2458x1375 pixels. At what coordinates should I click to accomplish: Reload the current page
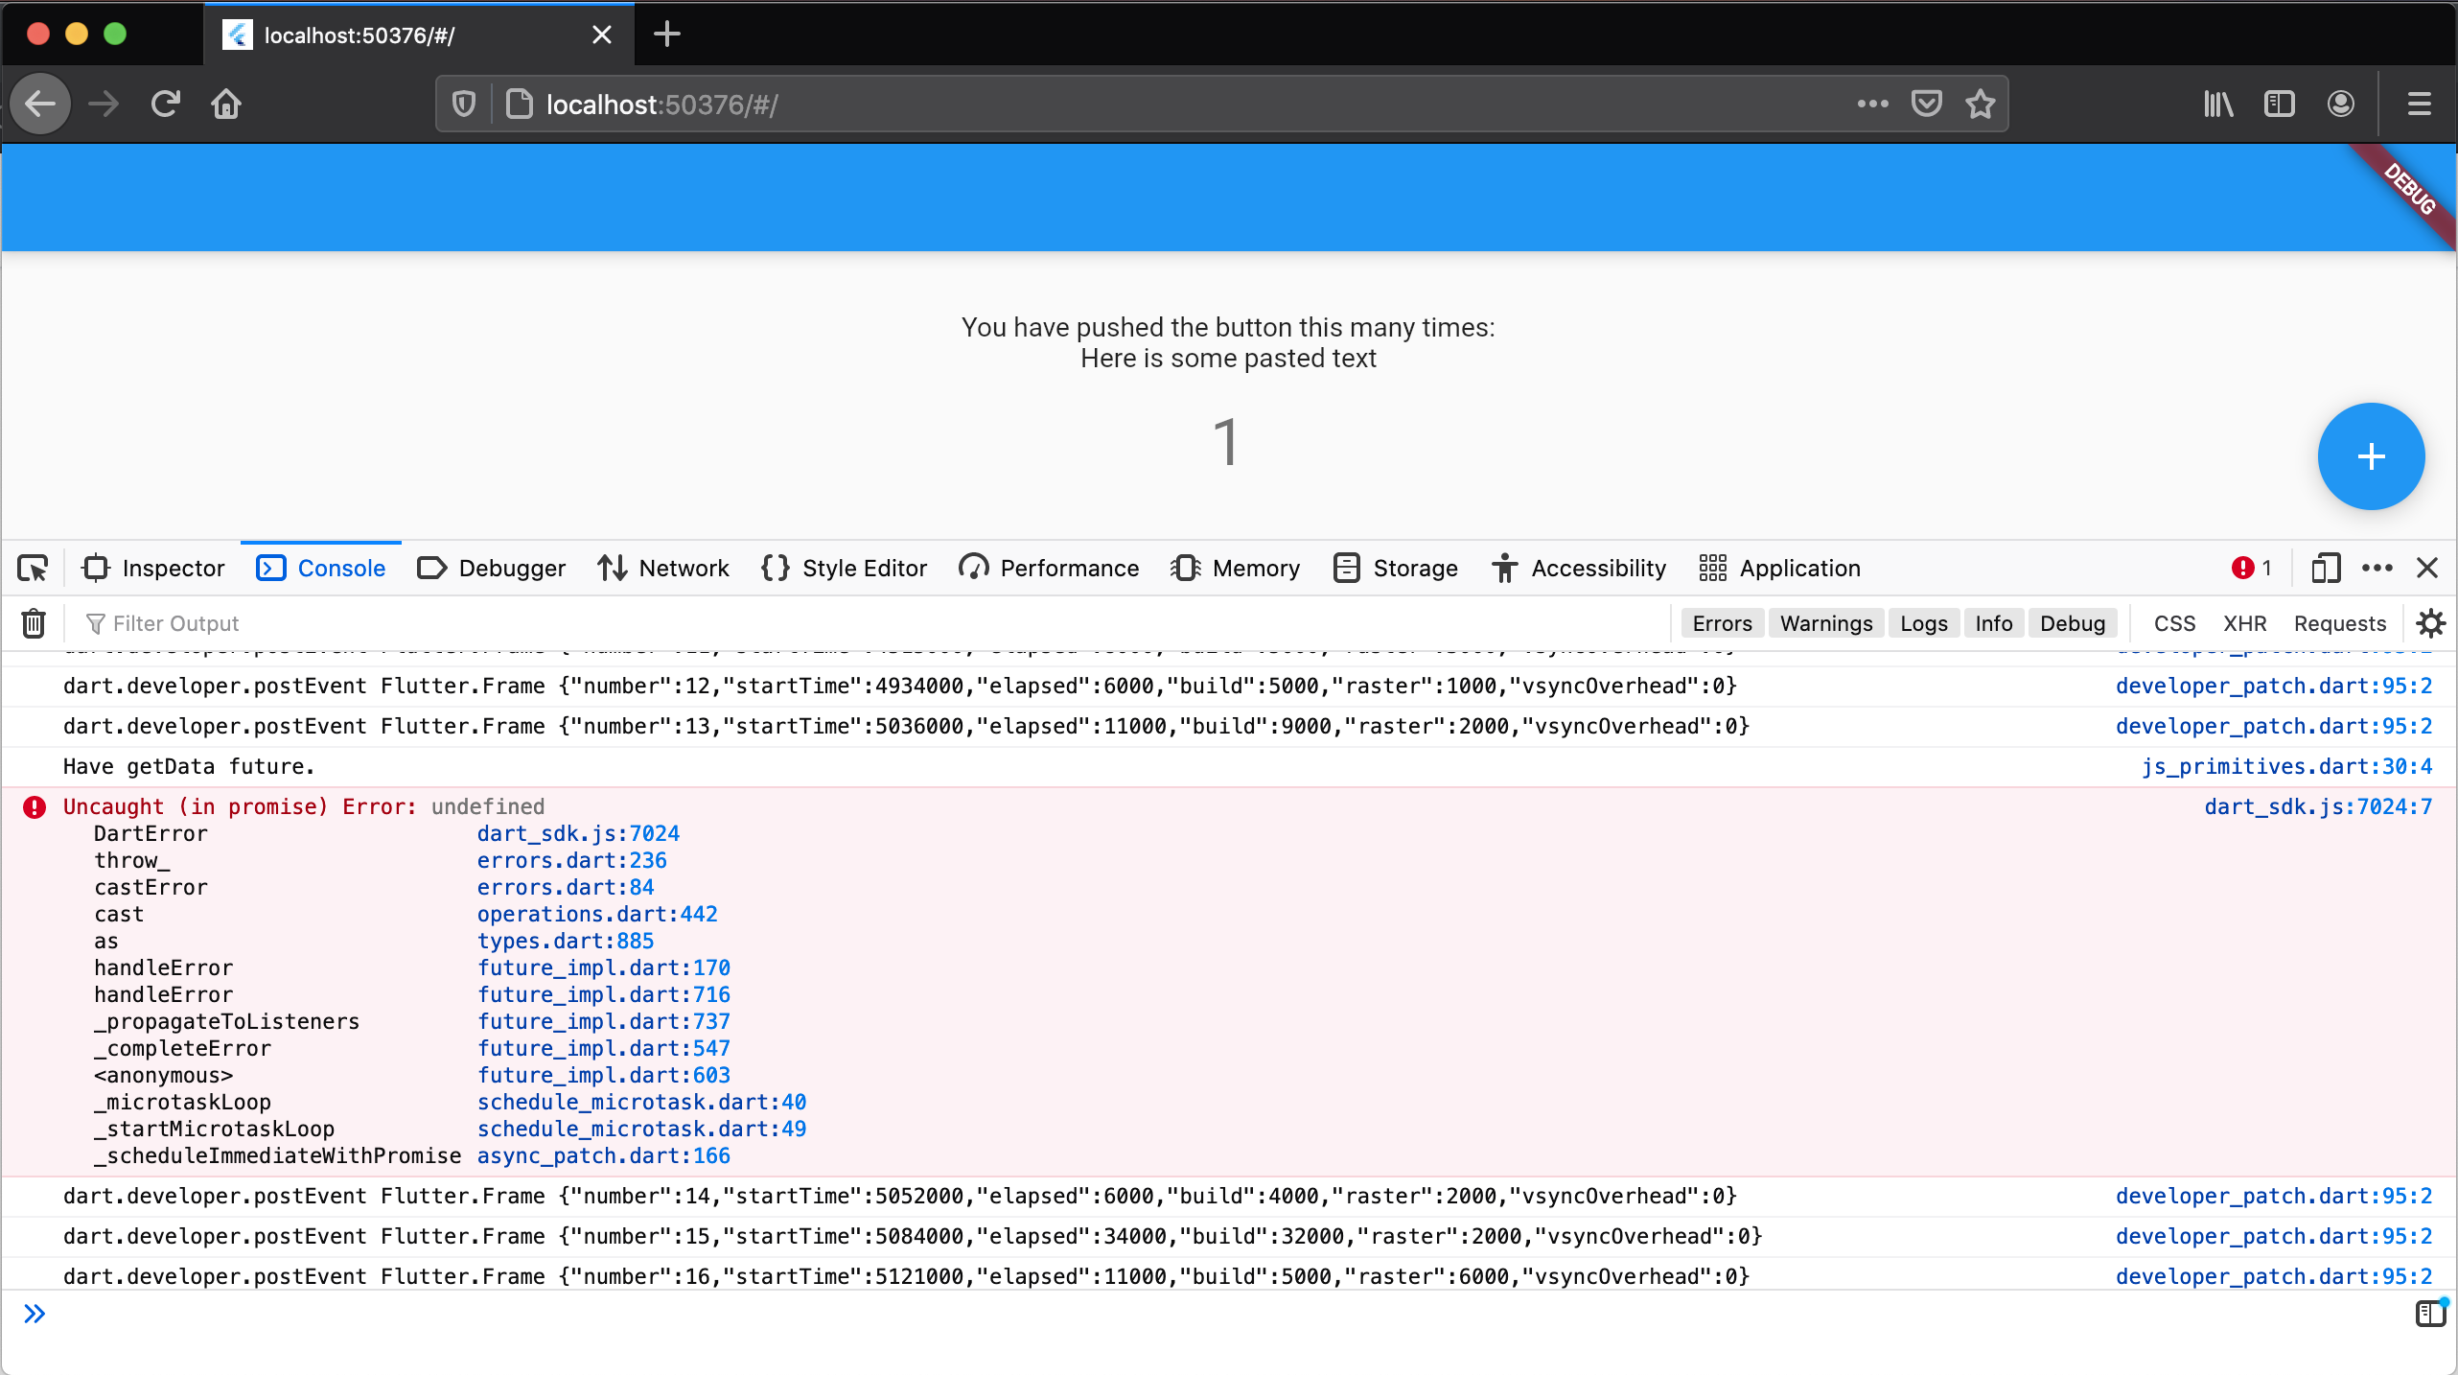(x=165, y=104)
